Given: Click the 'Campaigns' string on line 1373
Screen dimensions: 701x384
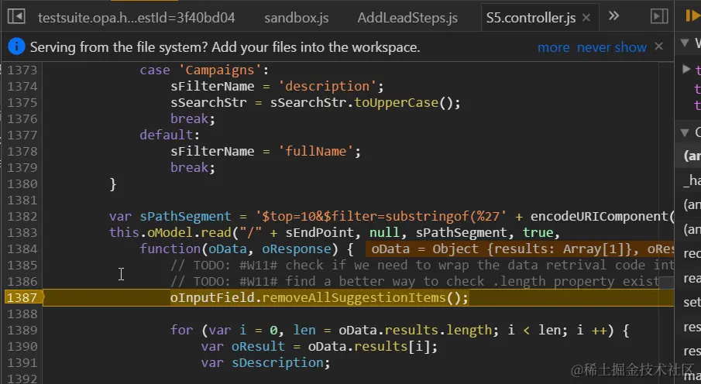Looking at the screenshot, I should click(220, 70).
